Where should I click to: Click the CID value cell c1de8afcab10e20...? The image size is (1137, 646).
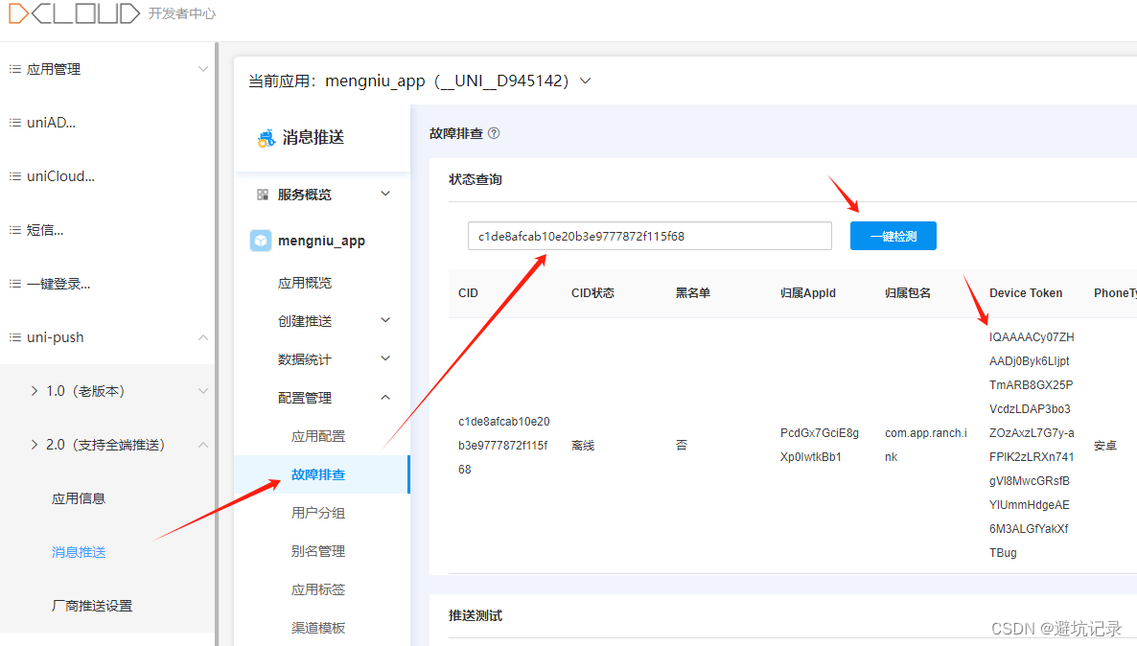(x=504, y=445)
